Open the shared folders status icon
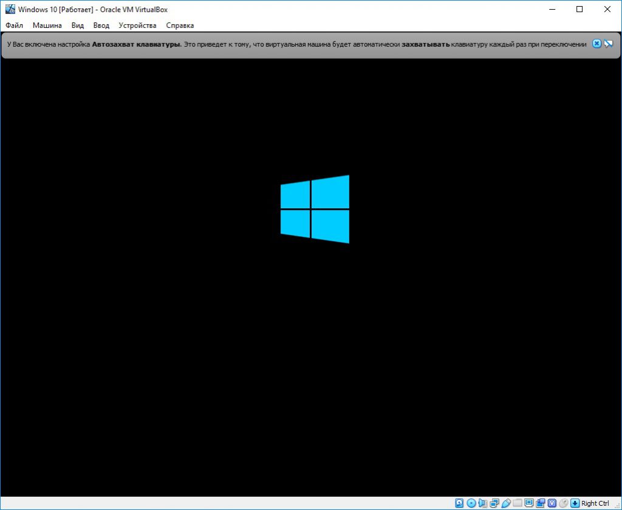622x510 pixels. 518,503
